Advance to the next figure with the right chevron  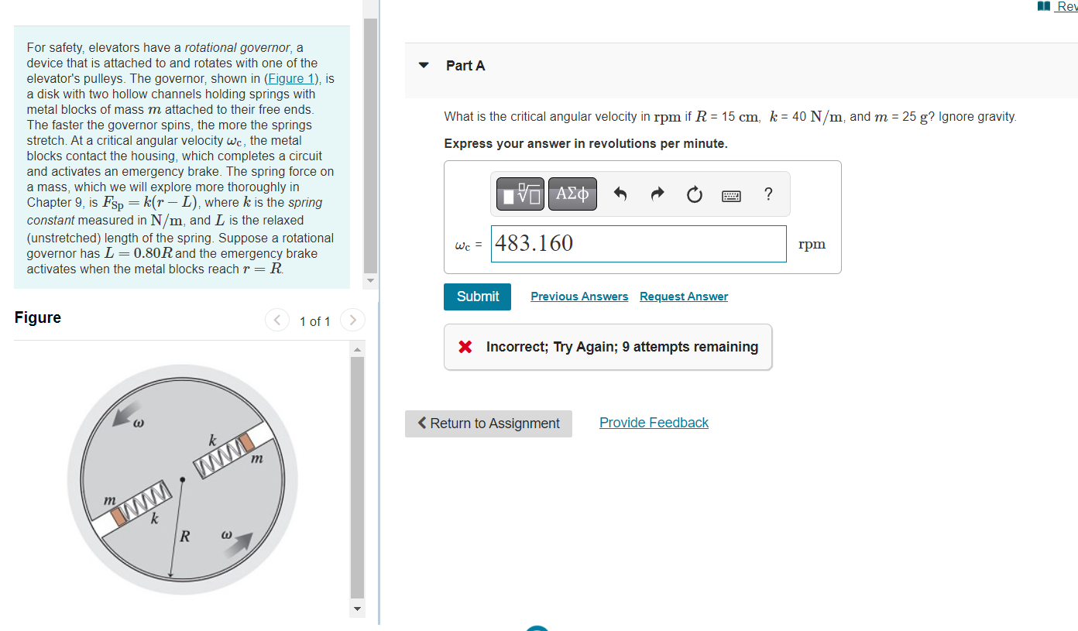[352, 320]
